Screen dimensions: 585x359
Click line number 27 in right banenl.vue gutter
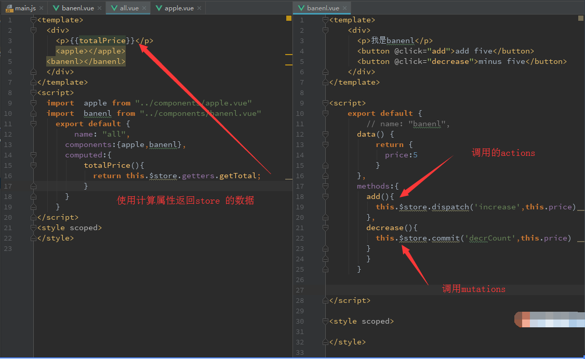(300, 290)
